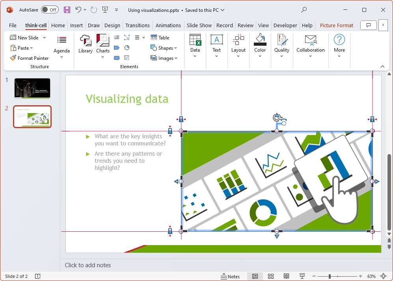Viewport: 393px width, 281px height.
Task: Open the Comments pane button
Action: click(369, 25)
